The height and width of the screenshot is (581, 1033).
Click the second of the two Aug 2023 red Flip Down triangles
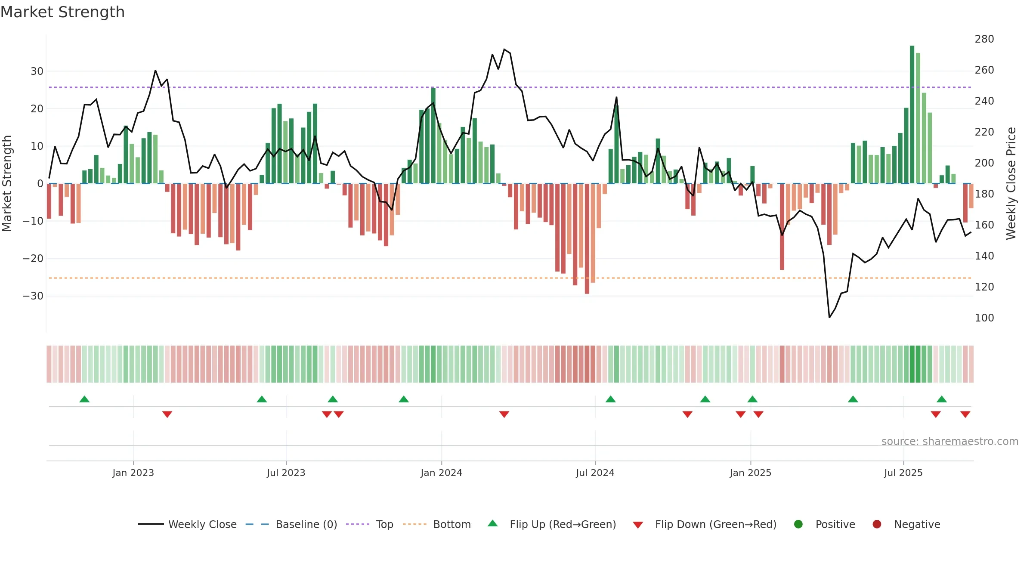pyautogui.click(x=339, y=414)
